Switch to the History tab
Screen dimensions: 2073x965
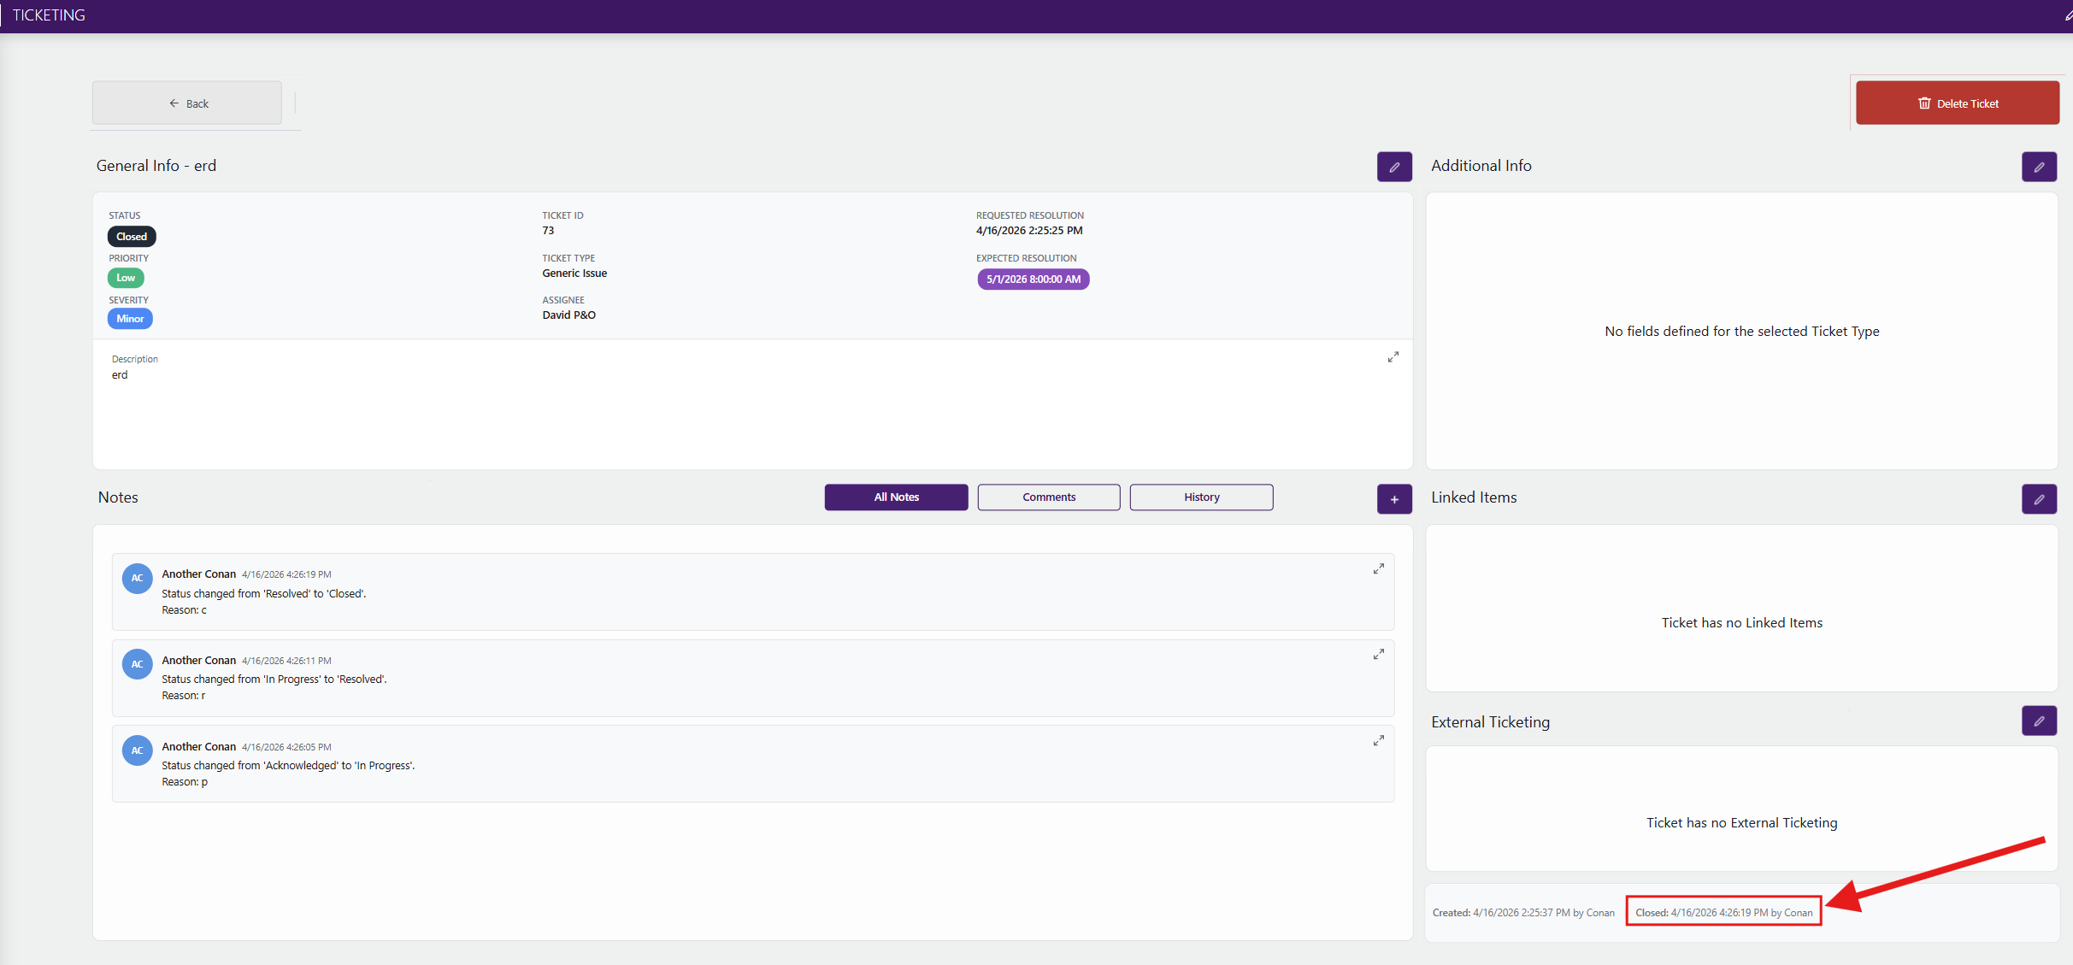tap(1201, 497)
